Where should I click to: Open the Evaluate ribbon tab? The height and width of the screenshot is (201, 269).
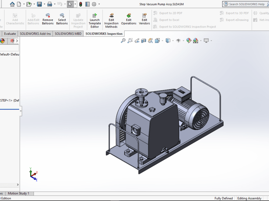pos(10,33)
